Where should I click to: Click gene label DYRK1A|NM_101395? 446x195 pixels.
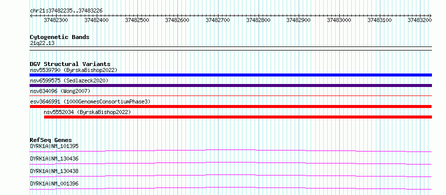coord(54,146)
